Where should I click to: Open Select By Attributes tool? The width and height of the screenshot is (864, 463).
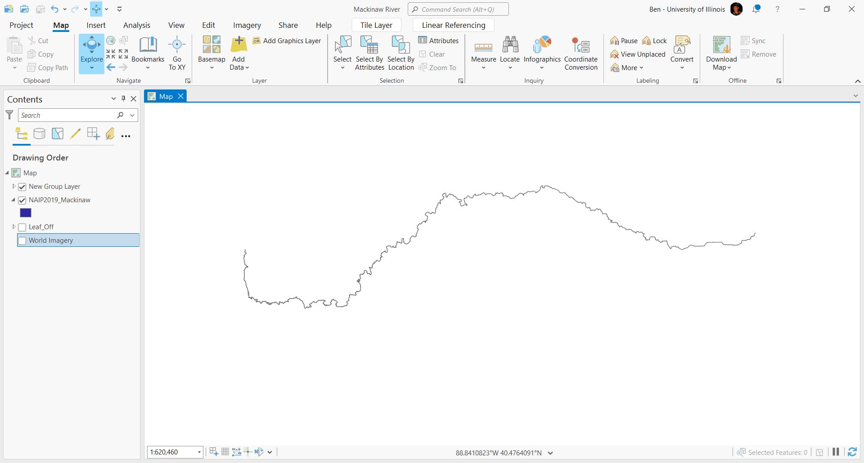coord(369,47)
